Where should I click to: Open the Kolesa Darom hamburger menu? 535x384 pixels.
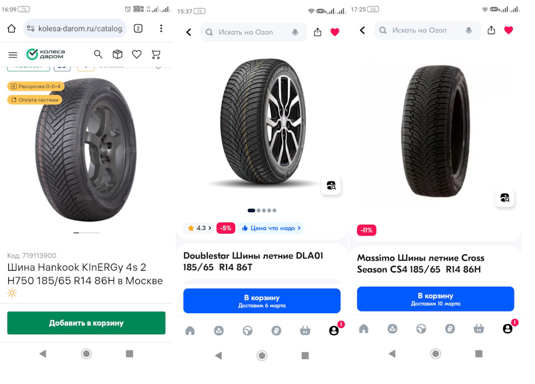click(13, 55)
